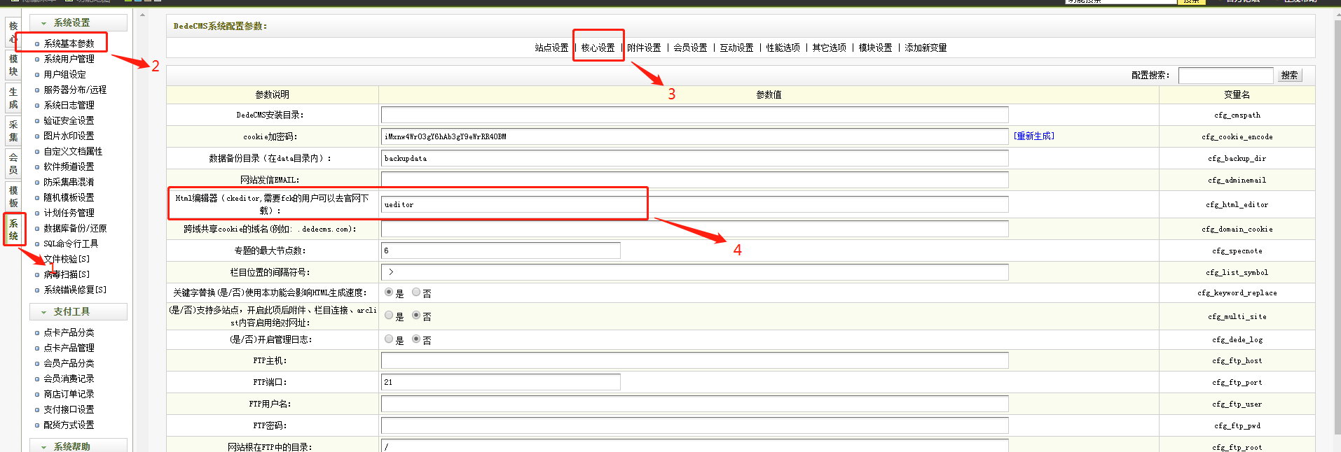Open the 模板 sidebar tab
This screenshot has width=1341, height=452.
click(13, 197)
